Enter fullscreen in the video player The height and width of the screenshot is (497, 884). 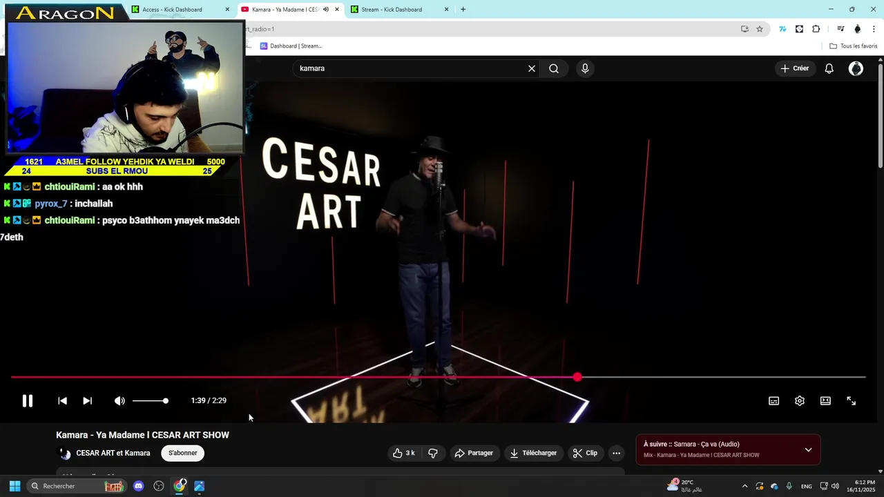pyautogui.click(x=852, y=401)
